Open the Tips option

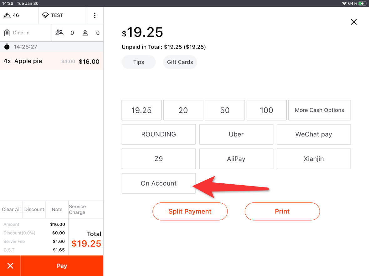pos(139,62)
